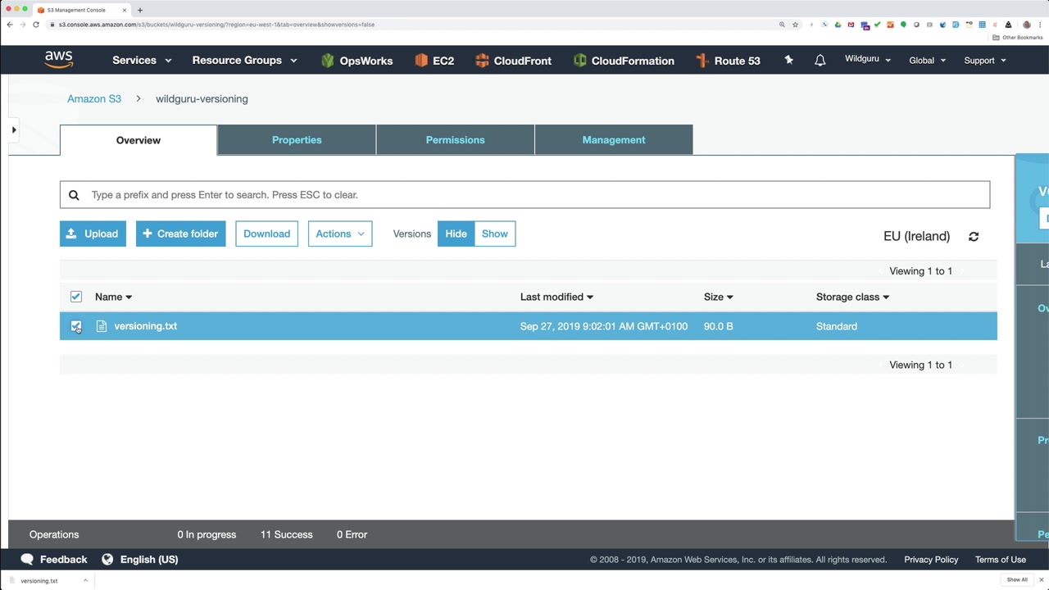Open the downloaded versioning.txt options chevron
Image resolution: width=1049 pixels, height=590 pixels.
(85, 580)
